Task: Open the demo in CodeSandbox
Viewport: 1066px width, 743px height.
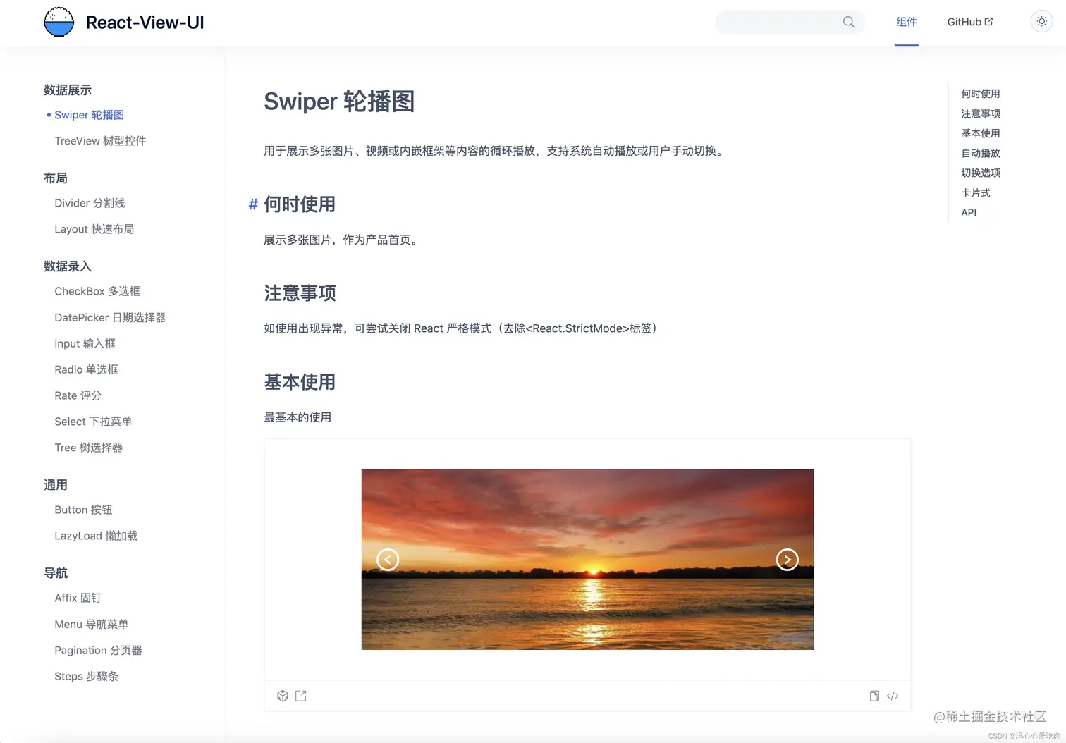Action: (x=283, y=696)
